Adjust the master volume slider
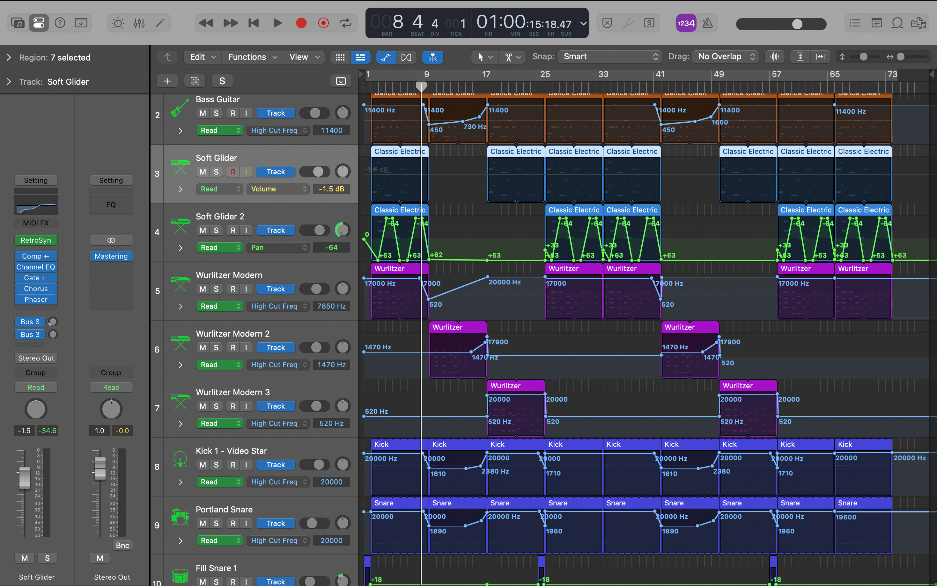 click(797, 24)
